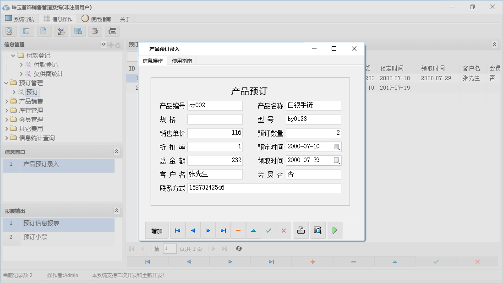Click the 联系方式 input field
The image size is (503, 283).
[264, 188]
